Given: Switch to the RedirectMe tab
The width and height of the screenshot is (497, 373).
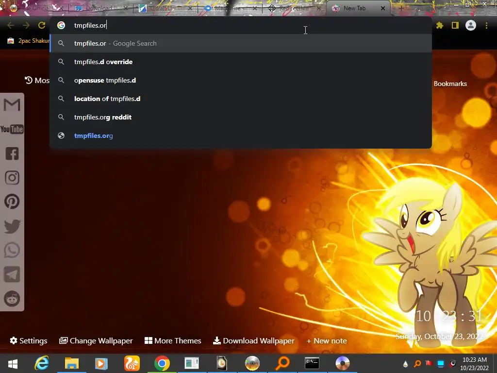Looking at the screenshot, I should (x=294, y=9).
